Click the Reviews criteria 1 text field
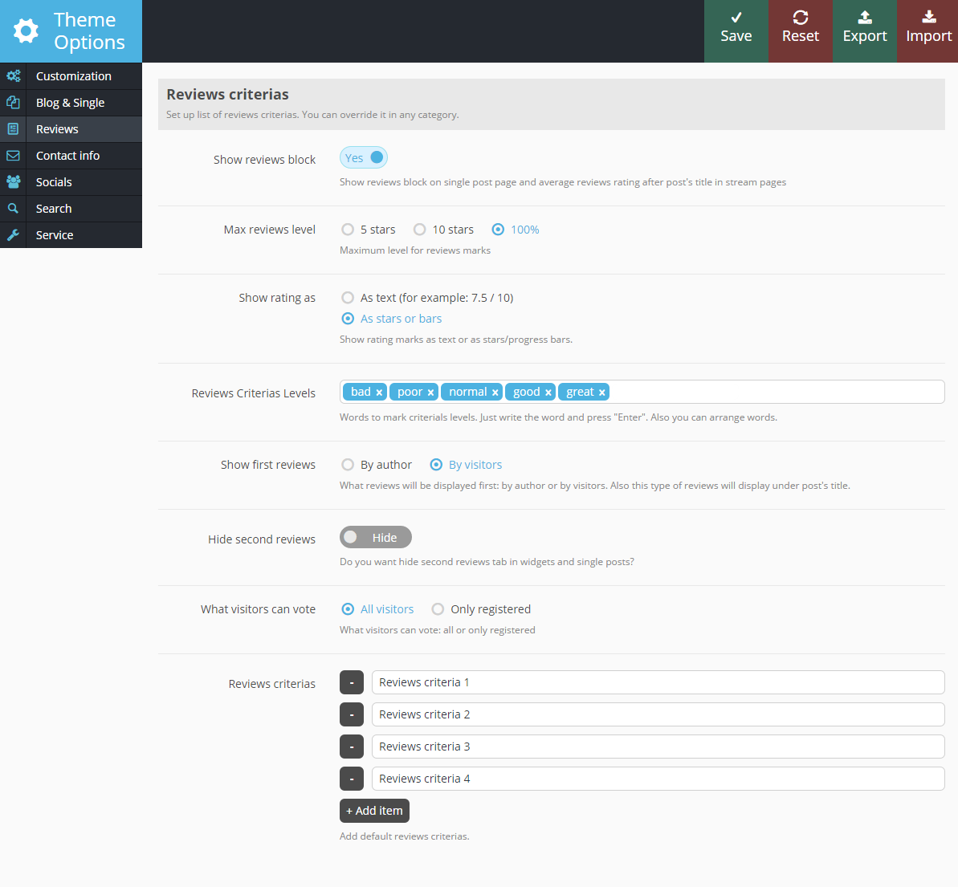958x887 pixels. (657, 682)
